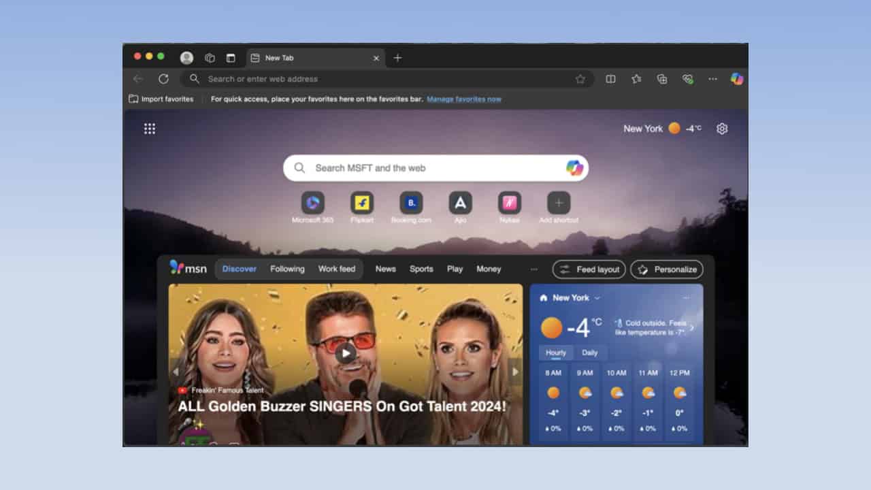The width and height of the screenshot is (871, 490).
Task: Open Copilot icon in toolbar
Action: [x=737, y=79]
